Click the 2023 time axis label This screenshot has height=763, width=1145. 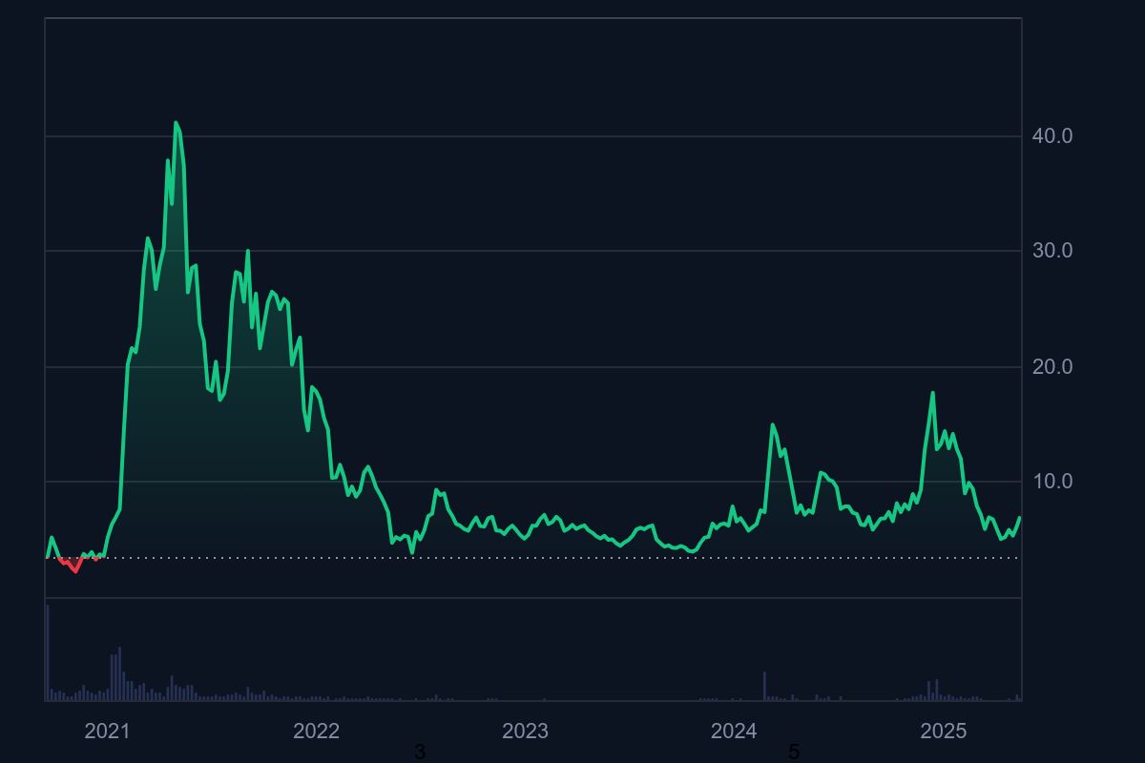click(x=525, y=732)
